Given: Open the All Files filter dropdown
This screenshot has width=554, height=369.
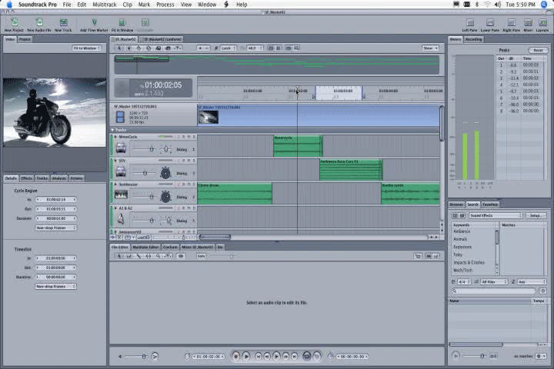Looking at the screenshot, I should point(494,282).
